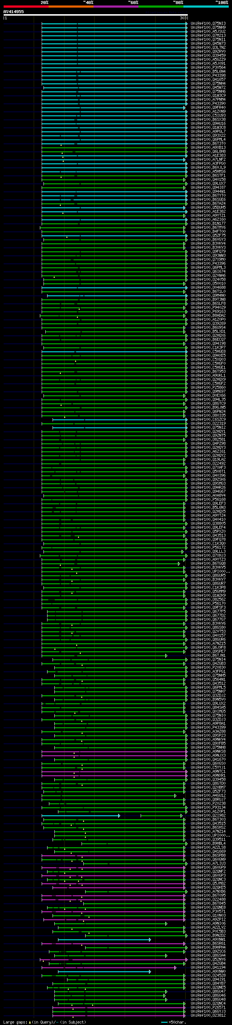Click the red 20% identity legend segment
Image resolution: width=232 pixels, height=1025 pixels.
(x=26, y=7)
